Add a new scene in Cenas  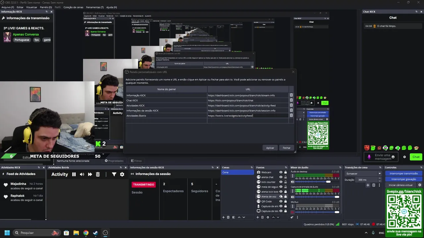[223, 217]
